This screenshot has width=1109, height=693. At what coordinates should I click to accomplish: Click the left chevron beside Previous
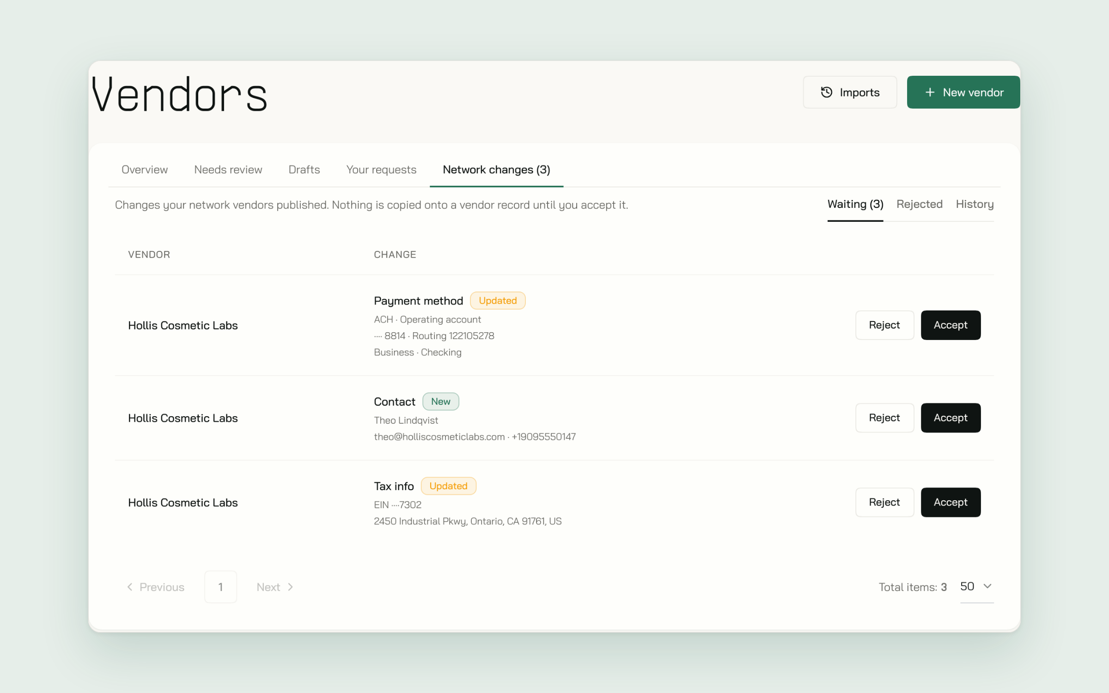(x=130, y=587)
